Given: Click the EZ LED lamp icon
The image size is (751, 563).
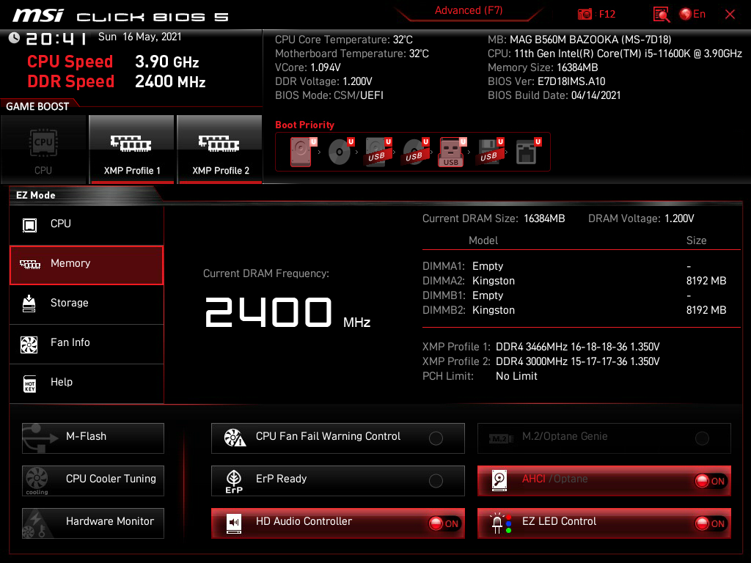Looking at the screenshot, I should (x=500, y=523).
